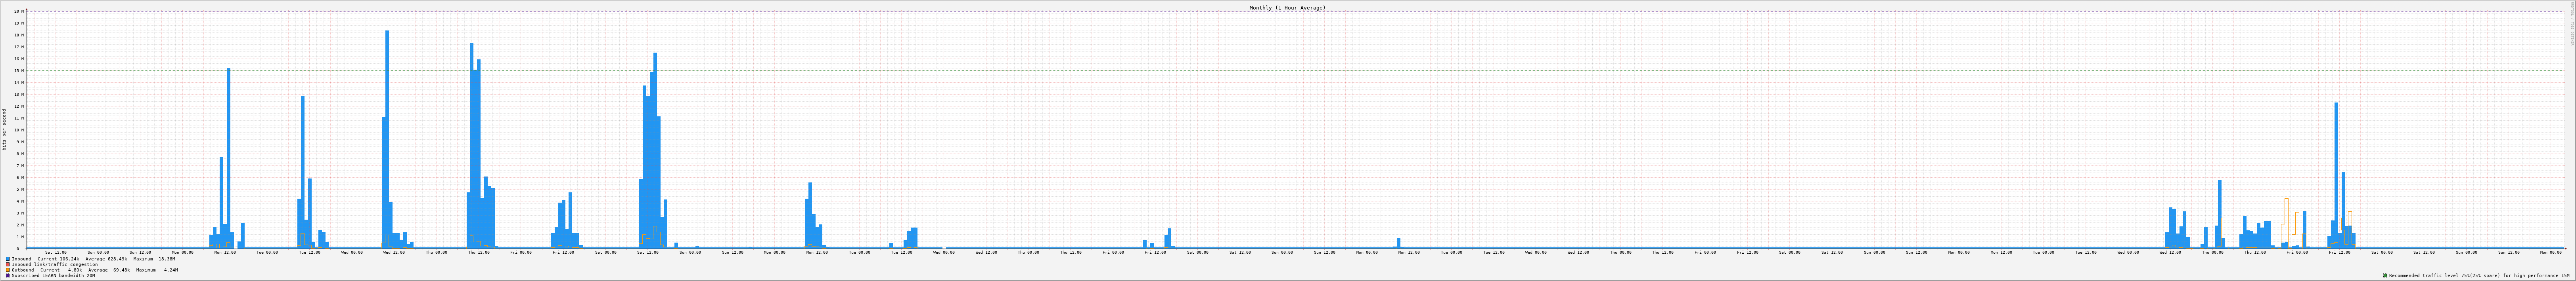Screen dimensions: 2576x281
Task: Click the green Recommended traffic level swatch
Action: coord(2385,275)
